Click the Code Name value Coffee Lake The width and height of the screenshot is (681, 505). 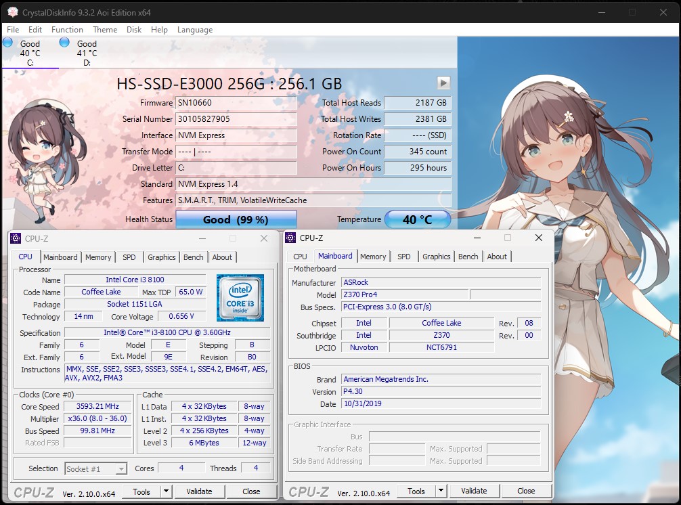tap(101, 292)
